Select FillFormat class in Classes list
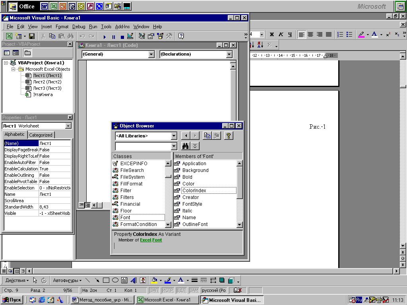Viewport: 407px width, 305px height. pos(131,184)
